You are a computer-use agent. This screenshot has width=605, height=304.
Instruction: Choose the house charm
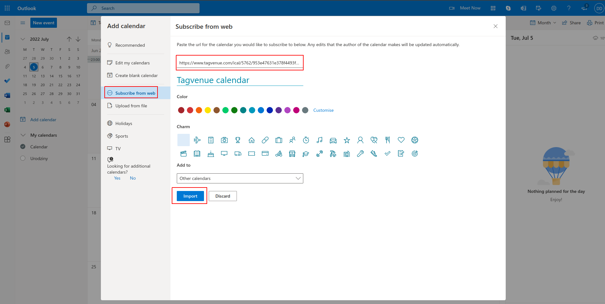point(251,140)
